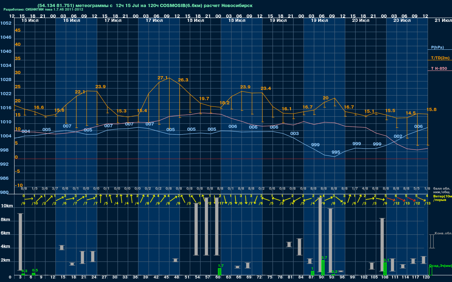The width and height of the screenshot is (452, 282).
Task: Click forecast hour 90 on bottom axis
Action: point(321,277)
